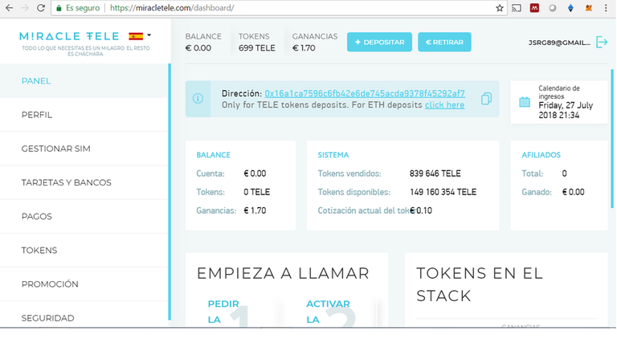
Task: Click 'Cotización actual' row in SISTEMA card
Action: 374,210
